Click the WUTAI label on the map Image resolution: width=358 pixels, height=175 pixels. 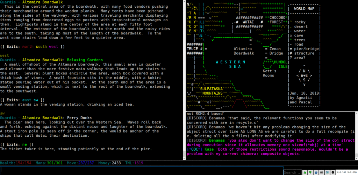[249, 22]
